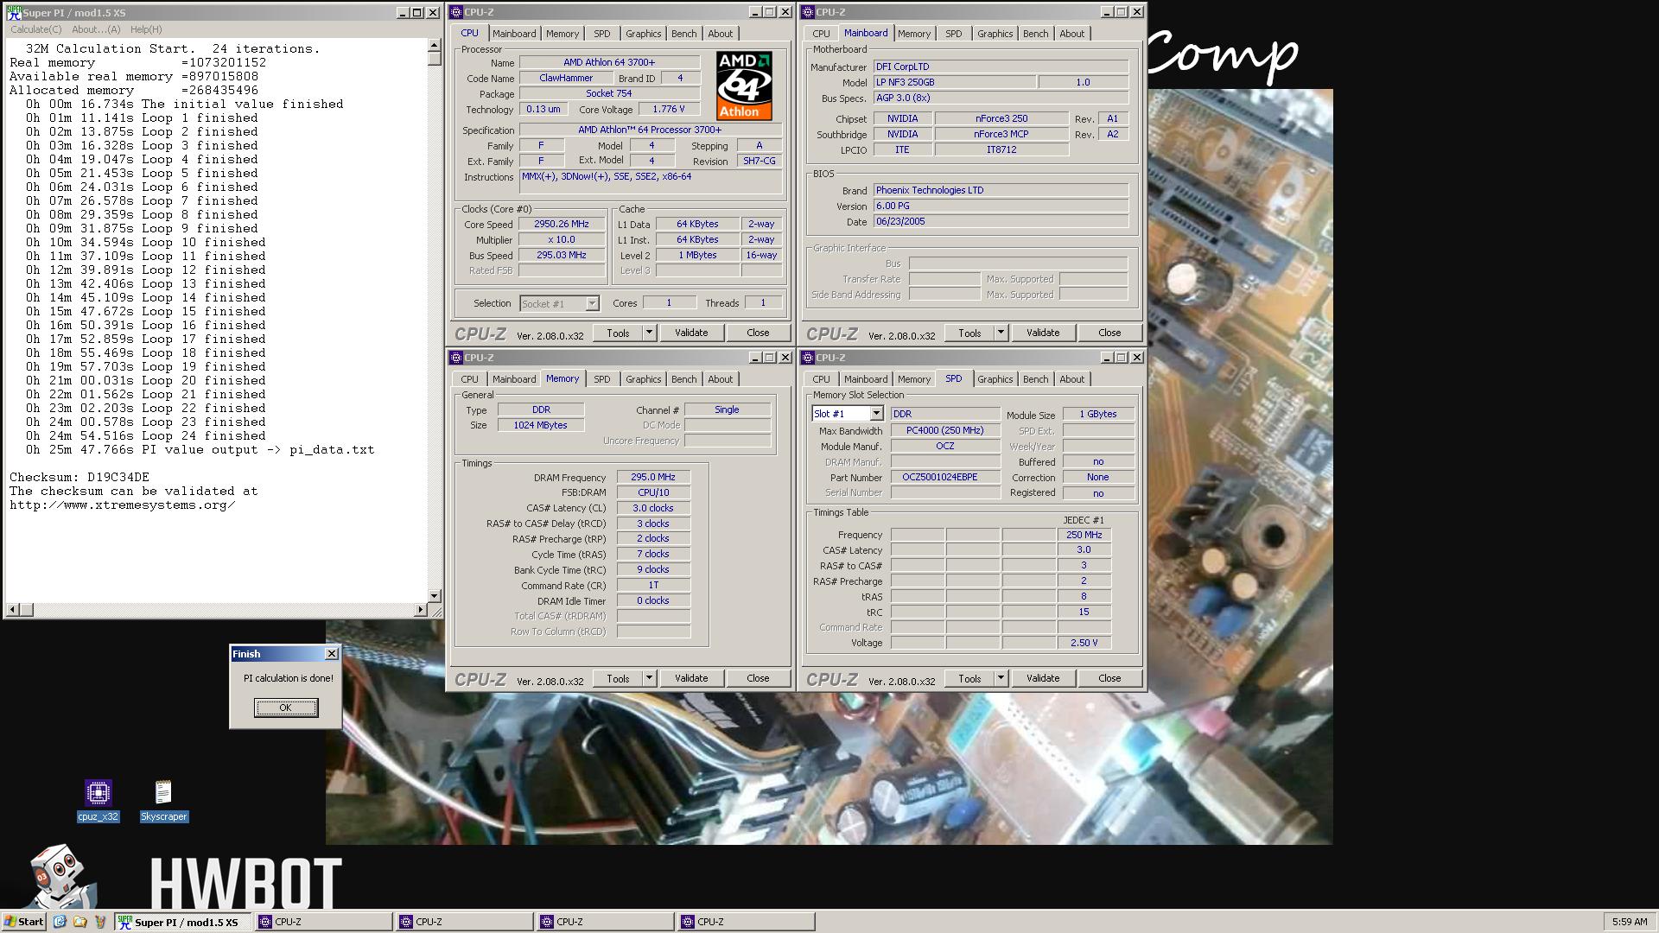The width and height of the screenshot is (1659, 933).
Task: Click the Command Rate value 1T
Action: pos(653,585)
